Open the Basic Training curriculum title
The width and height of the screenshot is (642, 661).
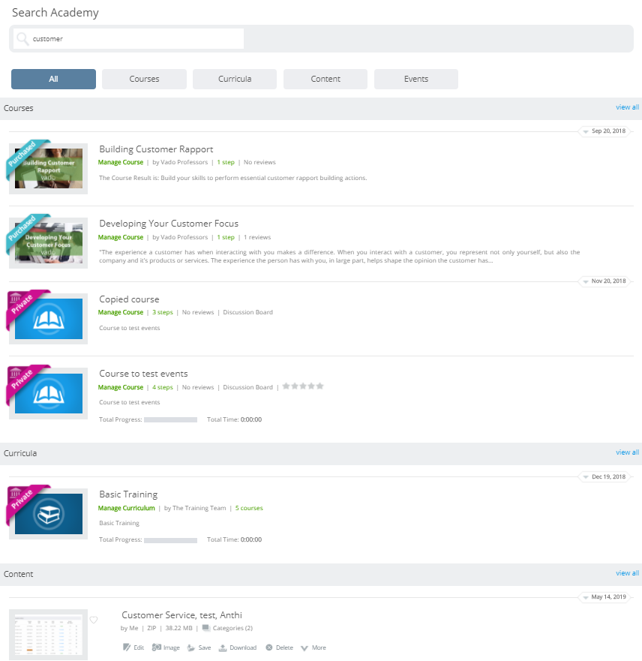click(x=128, y=494)
